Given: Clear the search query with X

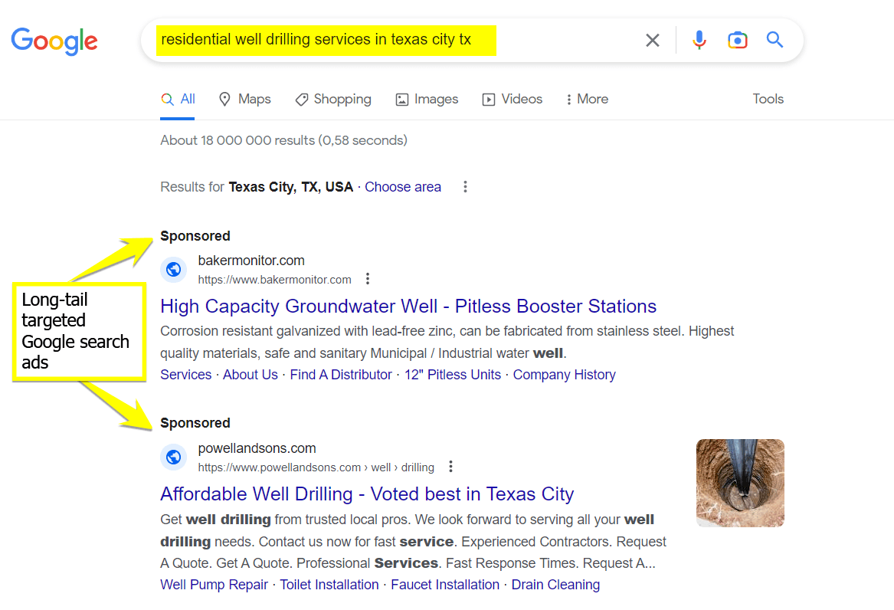Looking at the screenshot, I should 652,40.
